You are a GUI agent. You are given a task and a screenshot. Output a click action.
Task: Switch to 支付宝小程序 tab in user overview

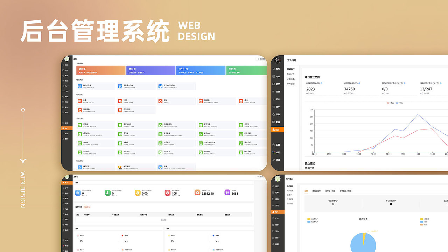pos(330,191)
